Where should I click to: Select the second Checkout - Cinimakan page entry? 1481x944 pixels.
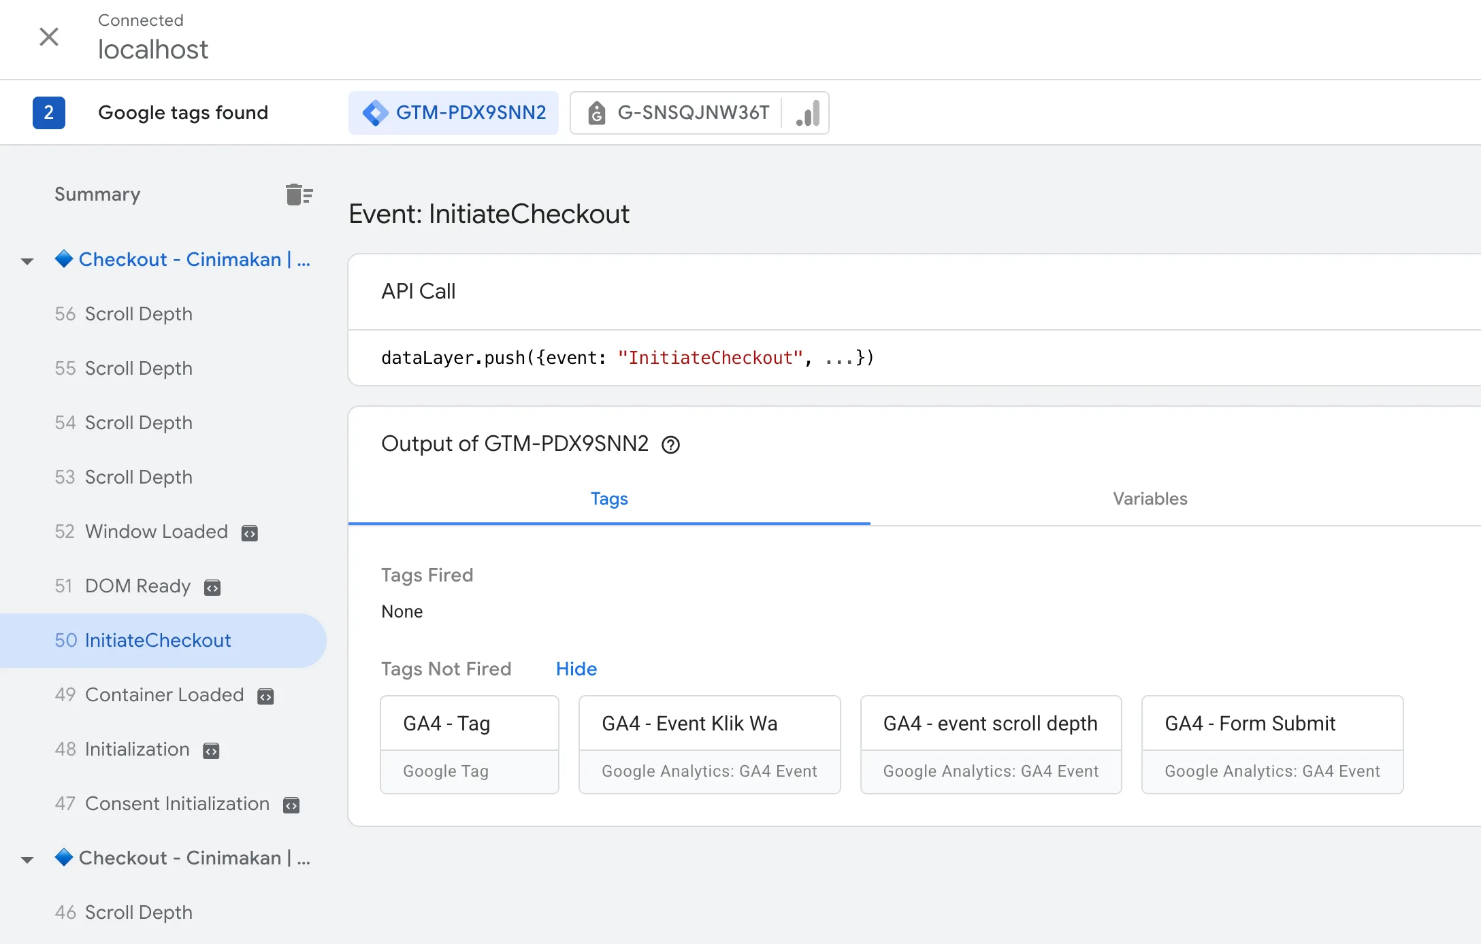pos(182,858)
